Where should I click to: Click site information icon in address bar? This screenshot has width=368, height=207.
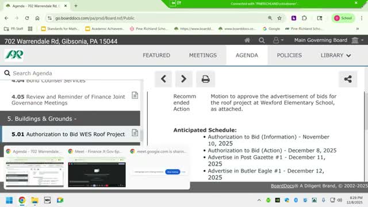click(x=49, y=18)
